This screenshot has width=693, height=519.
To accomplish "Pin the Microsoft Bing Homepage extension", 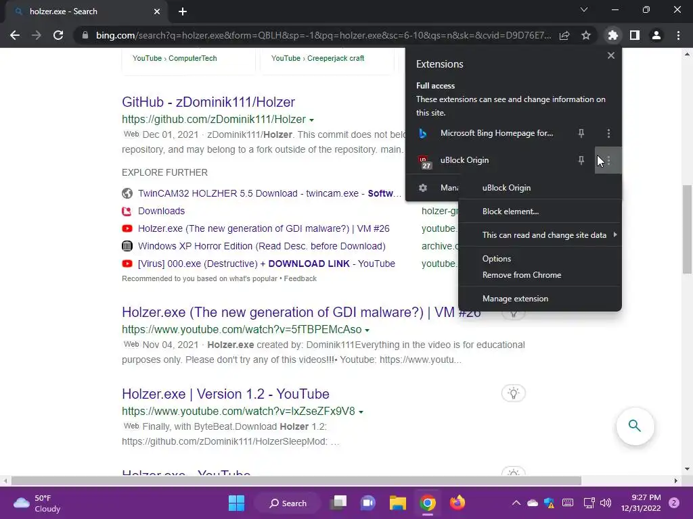I will [x=581, y=133].
